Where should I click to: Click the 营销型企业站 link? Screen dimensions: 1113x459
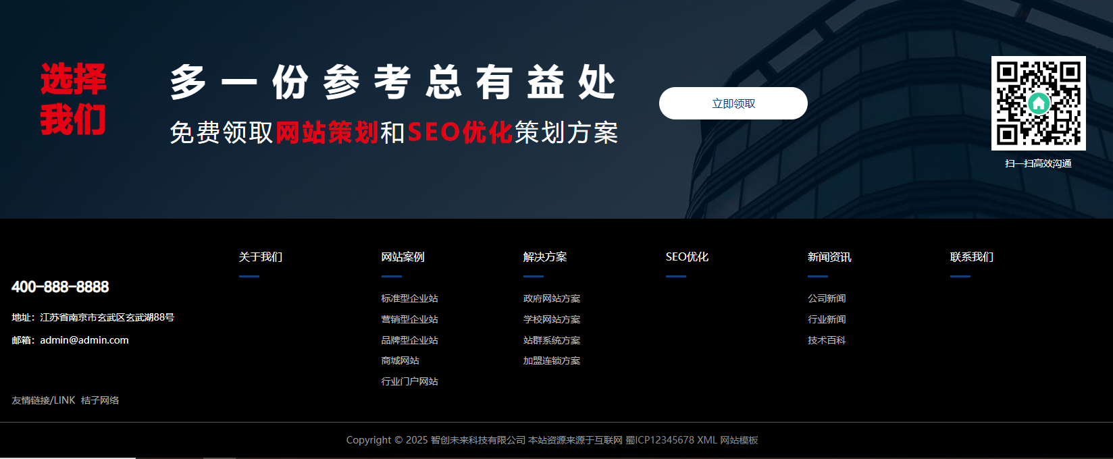tap(409, 319)
